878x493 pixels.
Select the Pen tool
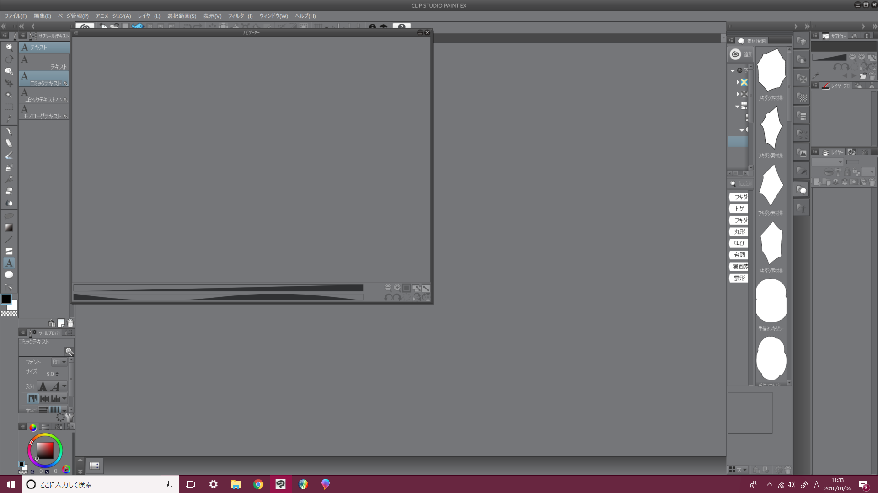click(9, 131)
